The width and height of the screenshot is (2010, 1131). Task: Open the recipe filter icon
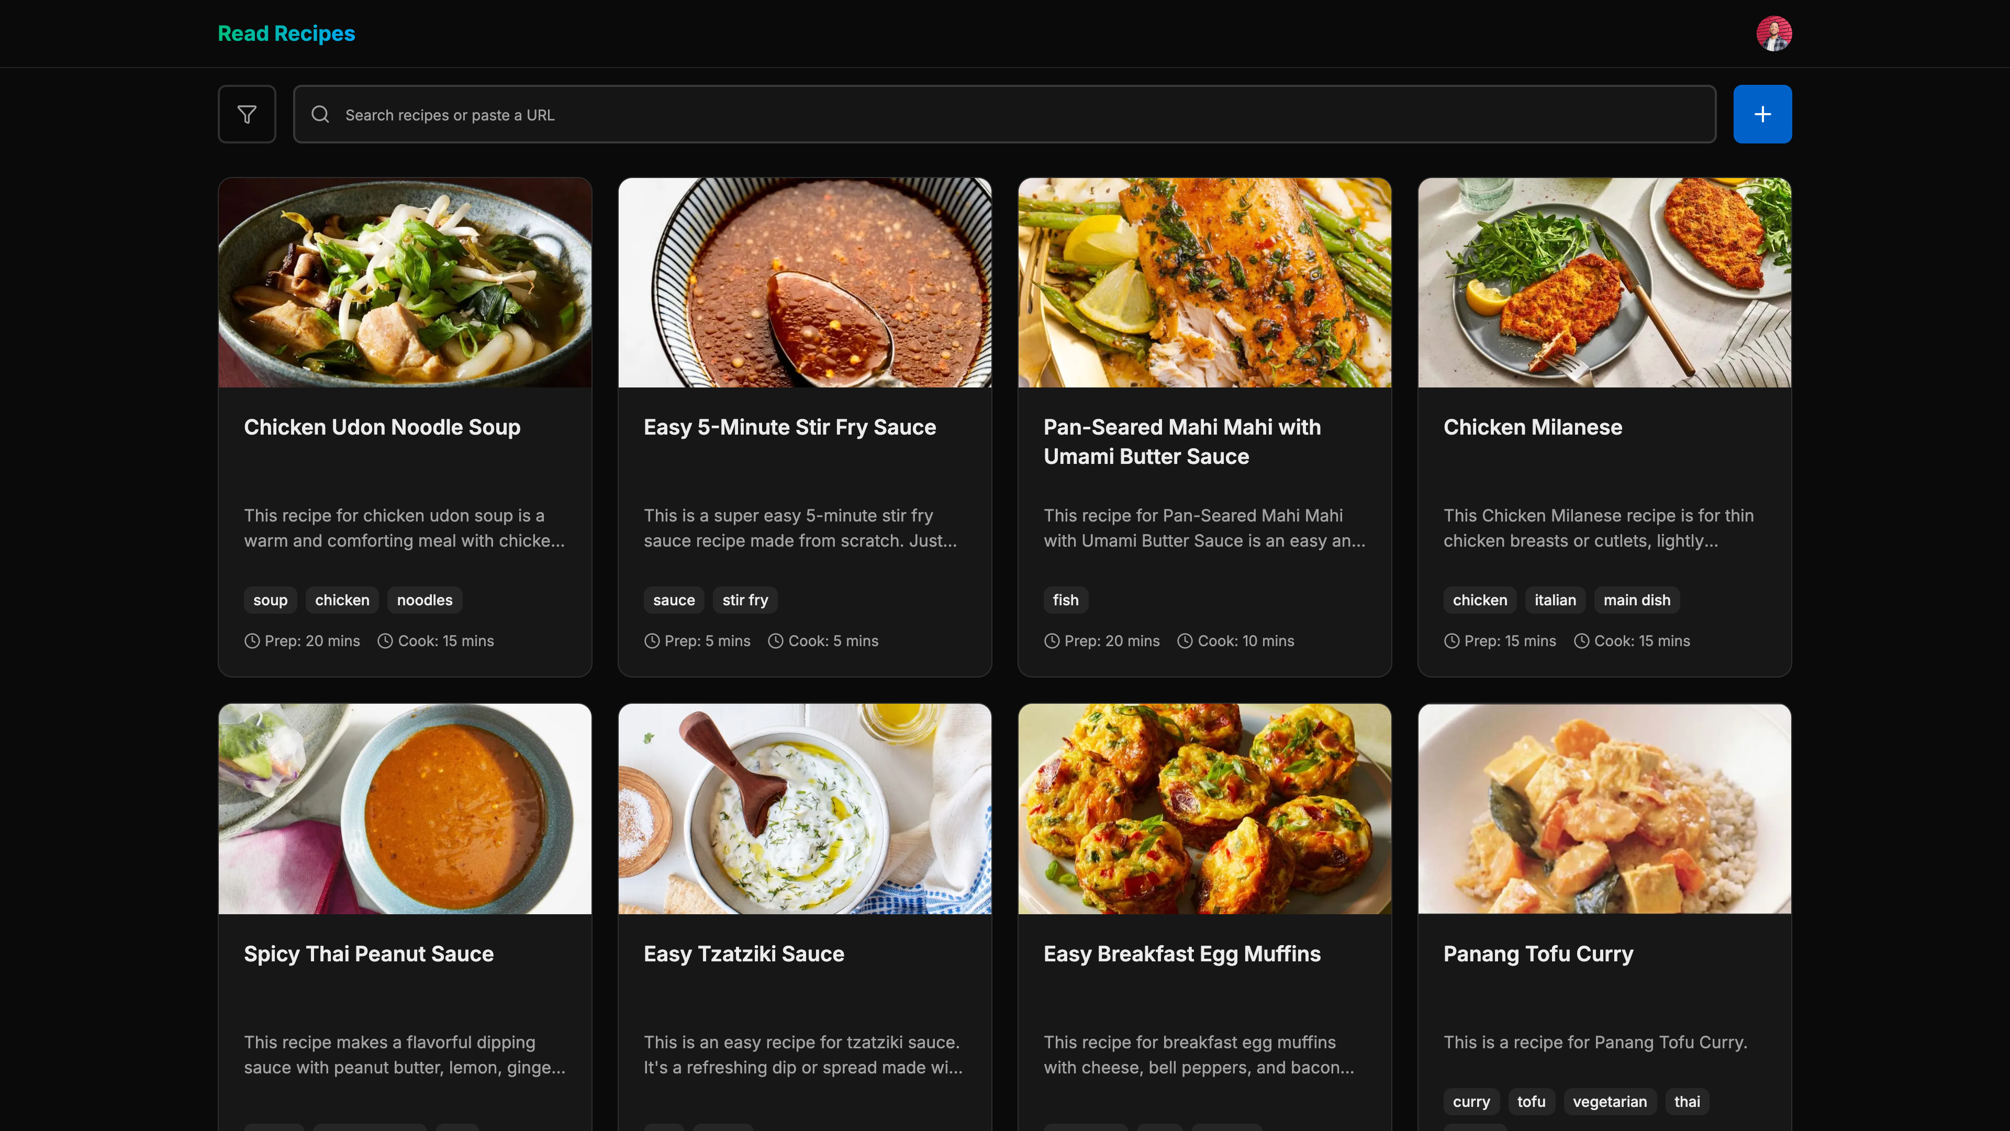tap(247, 114)
